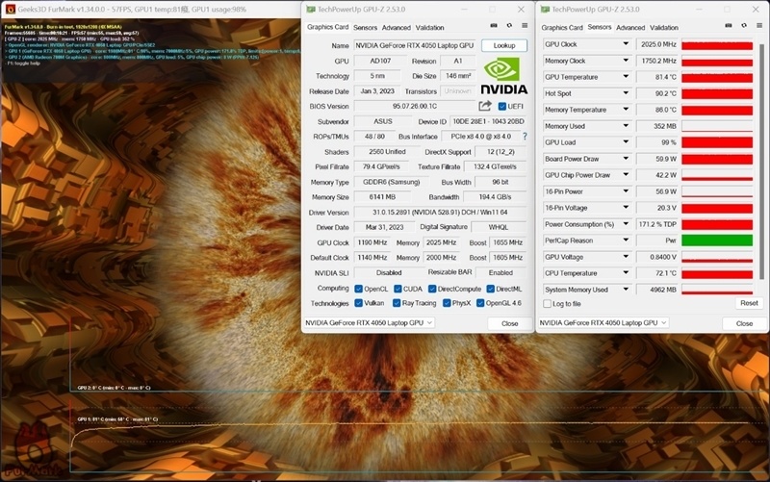
Task: Open the CPU Temperature sensor dropdown
Action: 626,273
